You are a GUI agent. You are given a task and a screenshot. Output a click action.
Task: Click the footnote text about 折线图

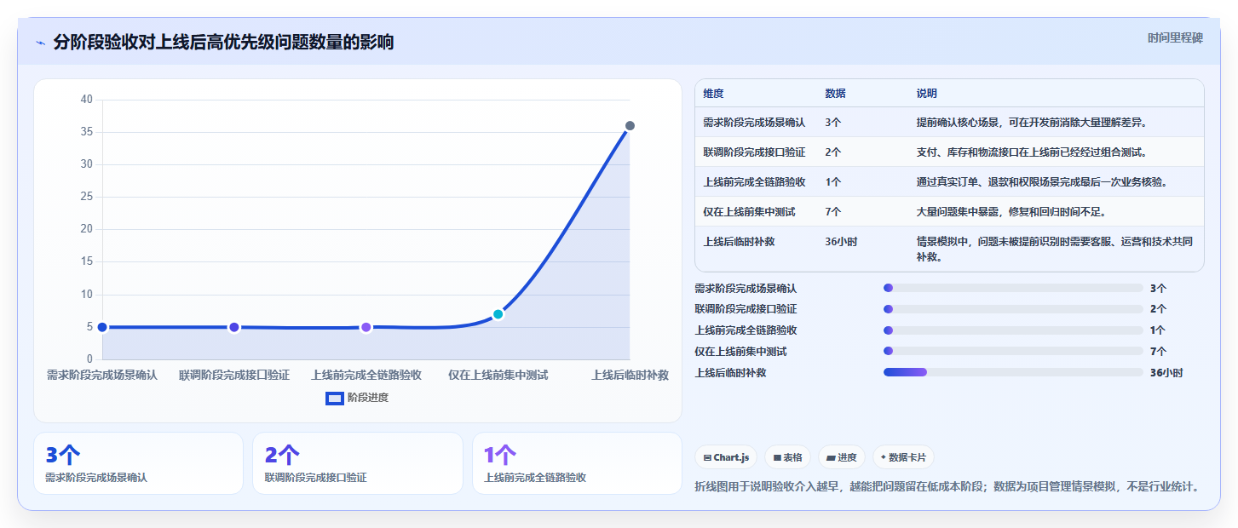[949, 487]
